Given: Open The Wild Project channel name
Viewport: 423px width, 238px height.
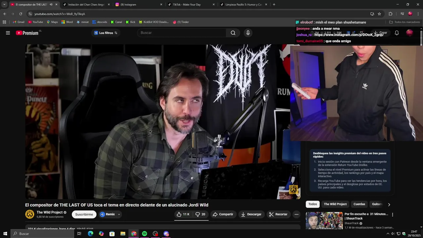Looking at the screenshot, I should (x=50, y=212).
